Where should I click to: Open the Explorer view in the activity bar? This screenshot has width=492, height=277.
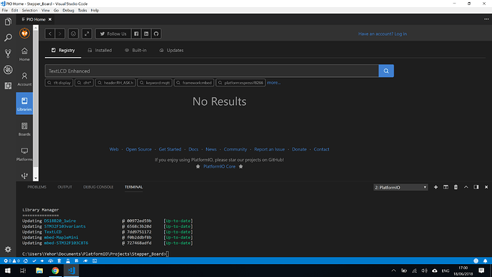tap(8, 21)
